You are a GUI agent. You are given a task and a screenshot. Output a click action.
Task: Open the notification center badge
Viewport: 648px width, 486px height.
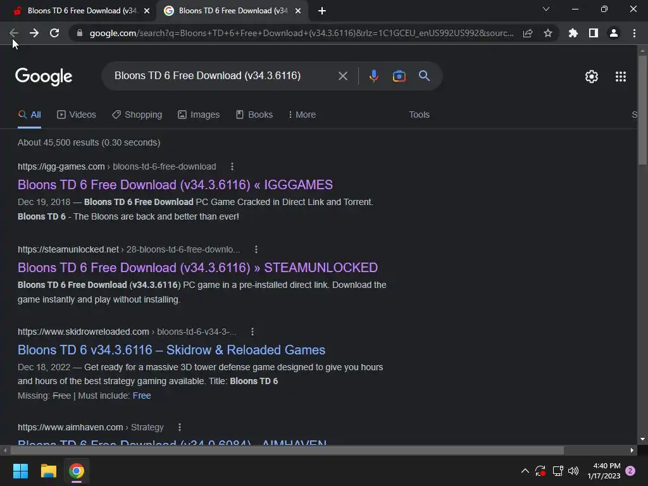click(x=630, y=471)
